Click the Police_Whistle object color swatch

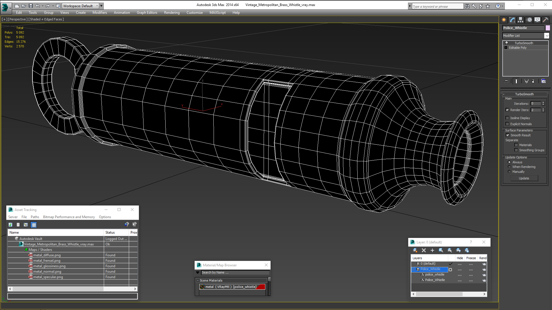coord(548,28)
